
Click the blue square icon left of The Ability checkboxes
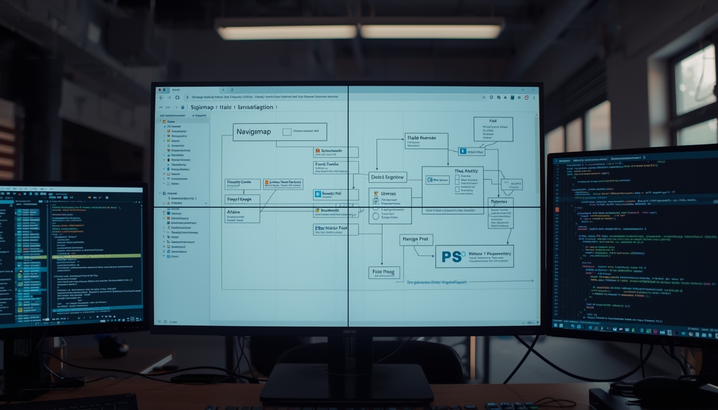pos(431,180)
